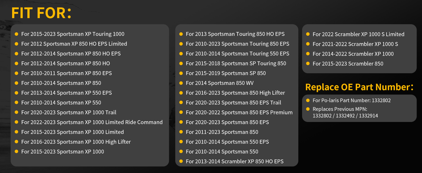The image size is (422, 173).
Task: Choose "For 2010-2014 Sportsman Touring 550 EPS"
Action: tap(238, 54)
